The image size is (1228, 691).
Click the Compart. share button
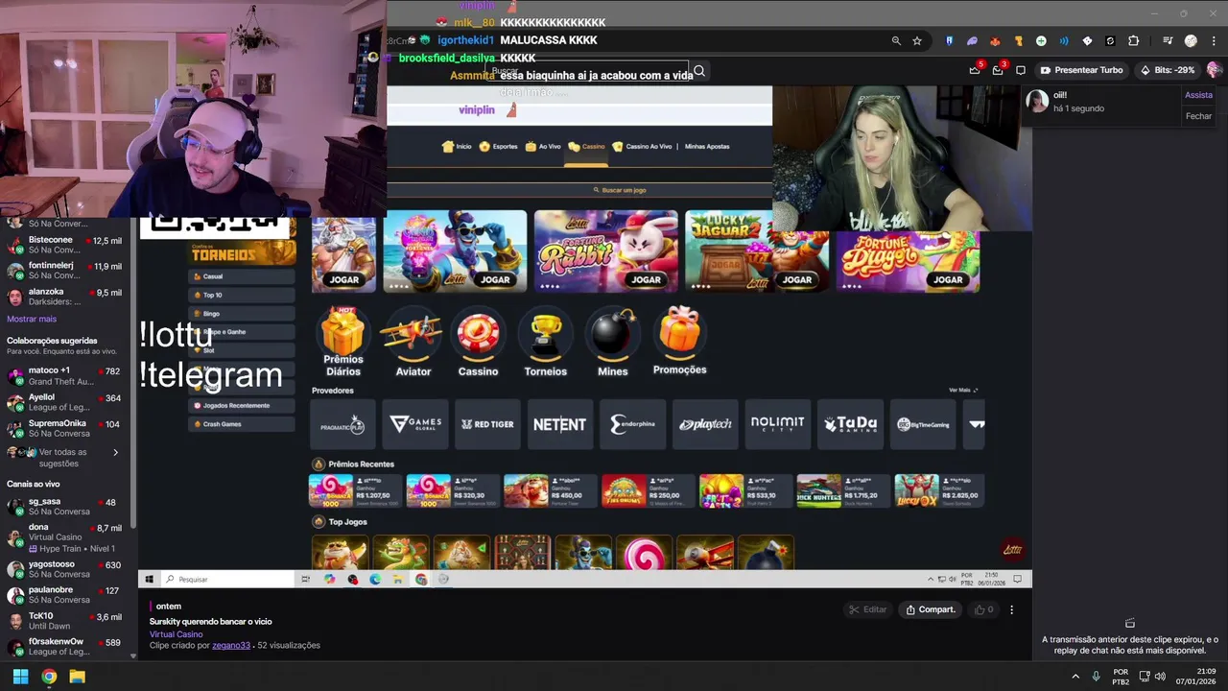coord(930,609)
